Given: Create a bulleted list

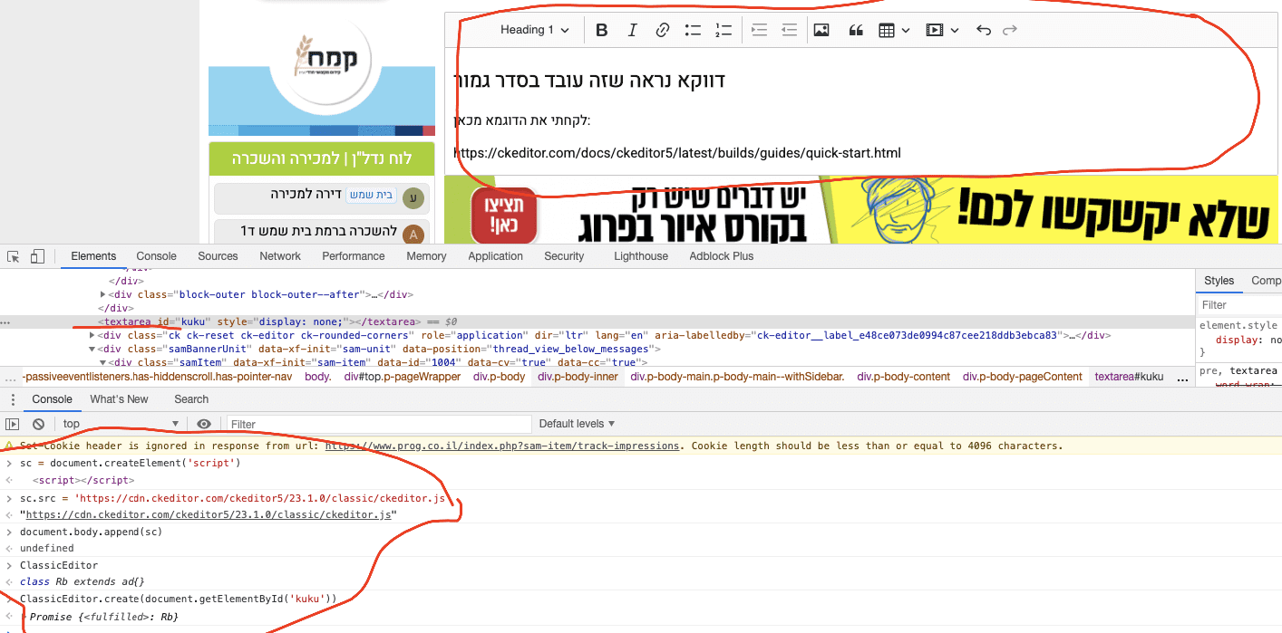Looking at the screenshot, I should point(694,30).
